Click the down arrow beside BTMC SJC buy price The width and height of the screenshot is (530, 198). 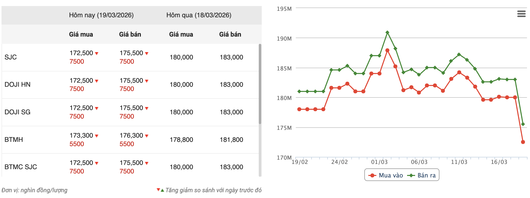pos(97,163)
